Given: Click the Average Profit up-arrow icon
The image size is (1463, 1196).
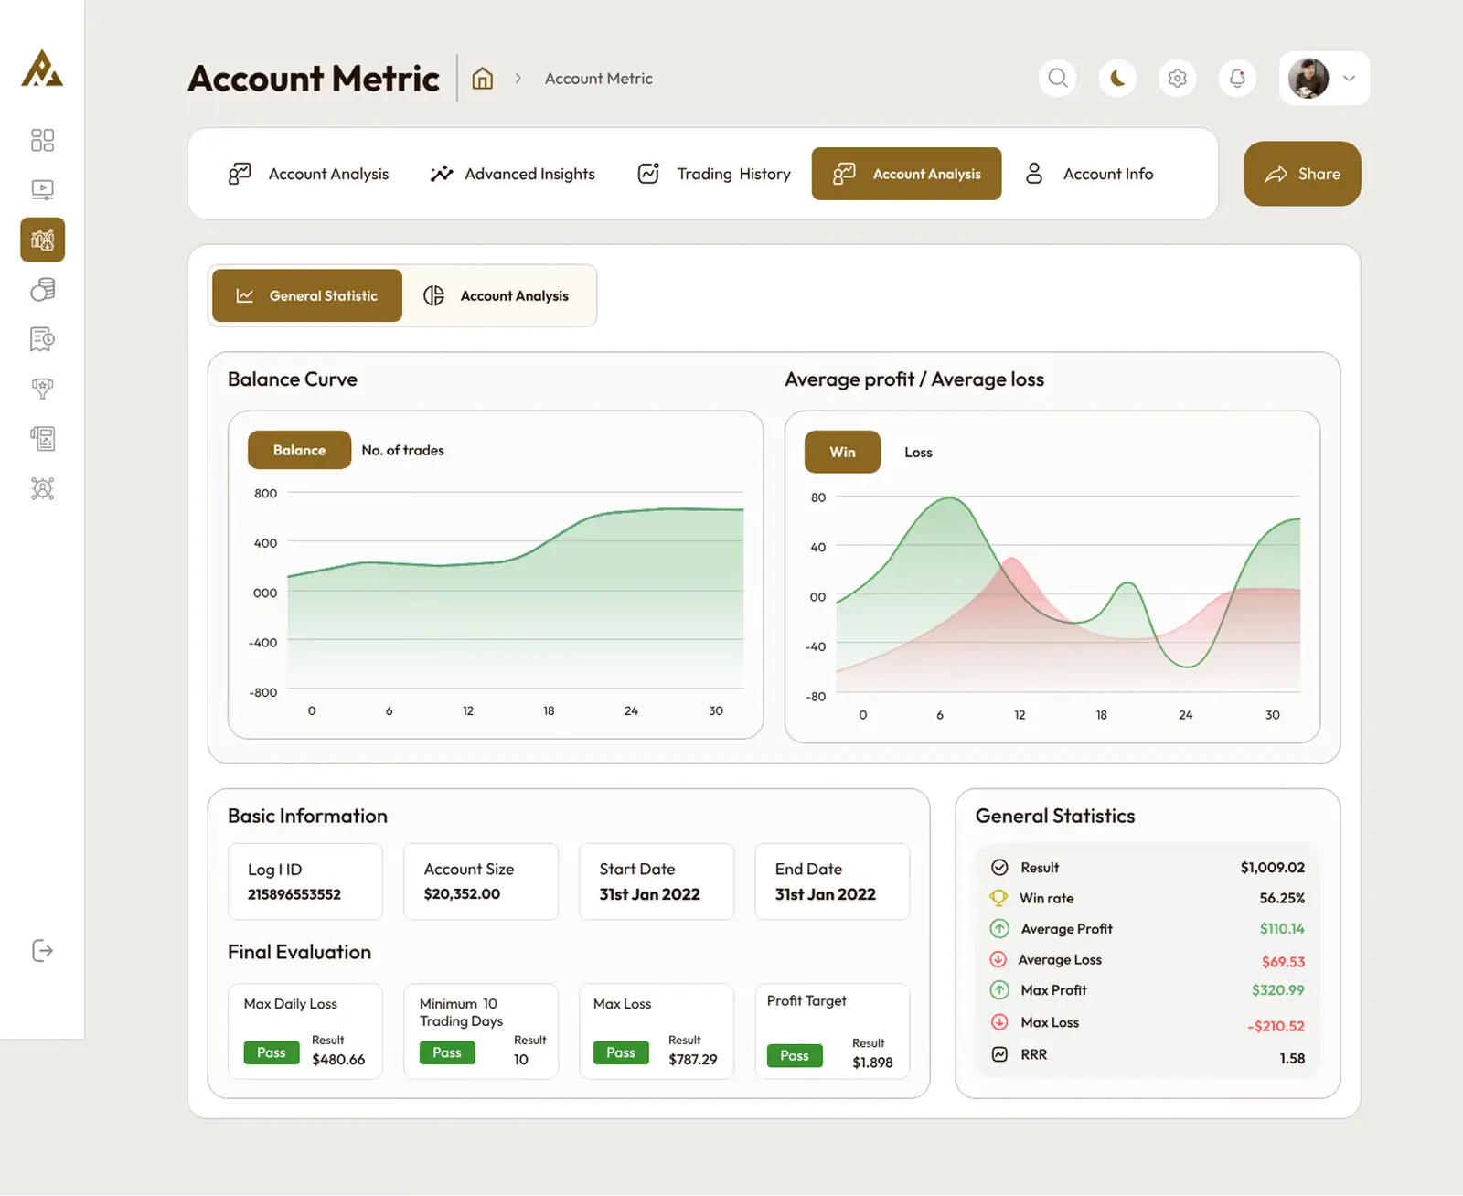Looking at the screenshot, I should pos(1000,929).
